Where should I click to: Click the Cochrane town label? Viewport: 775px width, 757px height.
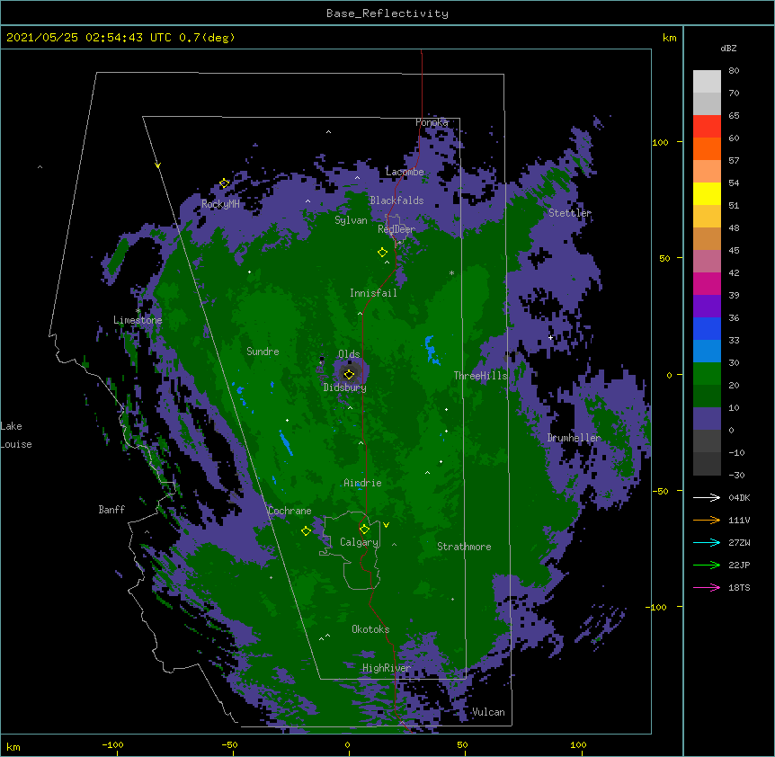click(x=290, y=511)
